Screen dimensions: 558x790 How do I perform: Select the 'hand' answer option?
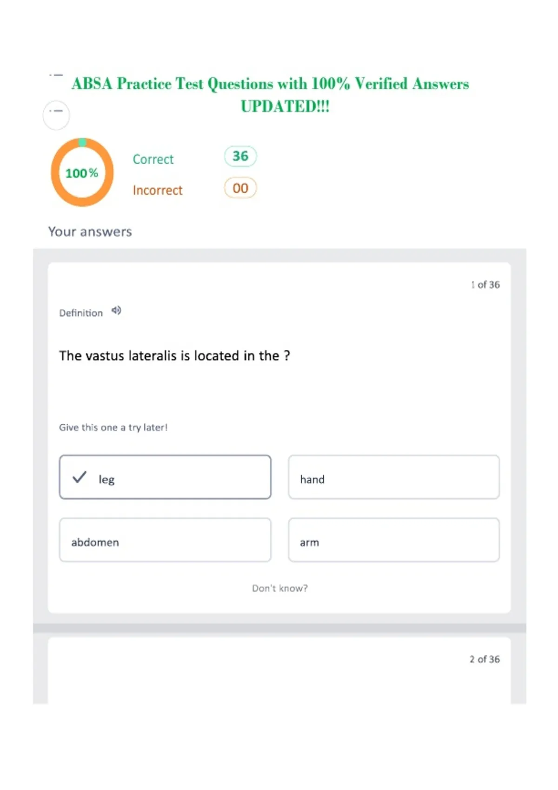(x=394, y=477)
